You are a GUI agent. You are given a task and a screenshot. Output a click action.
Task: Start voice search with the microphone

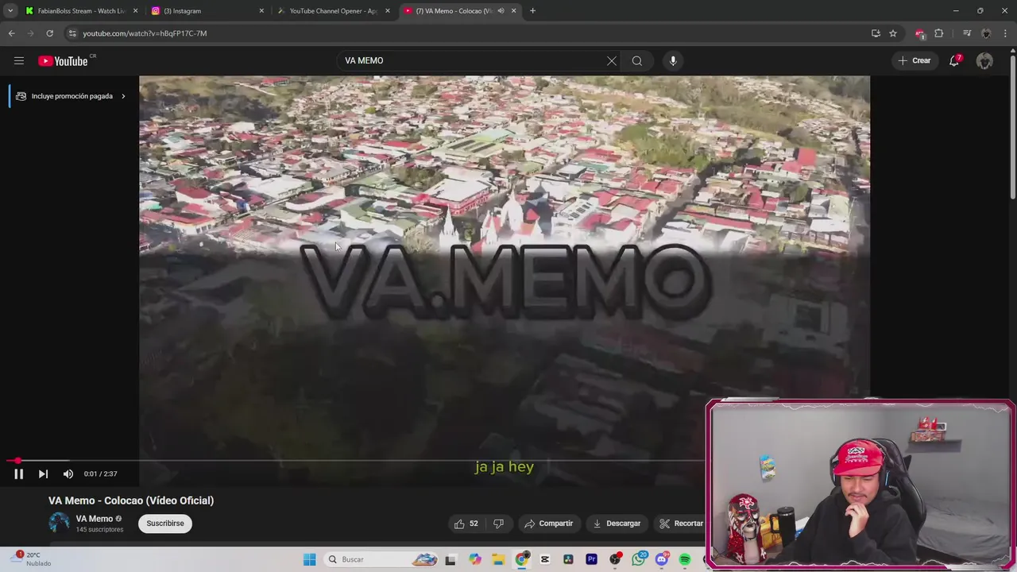673,60
